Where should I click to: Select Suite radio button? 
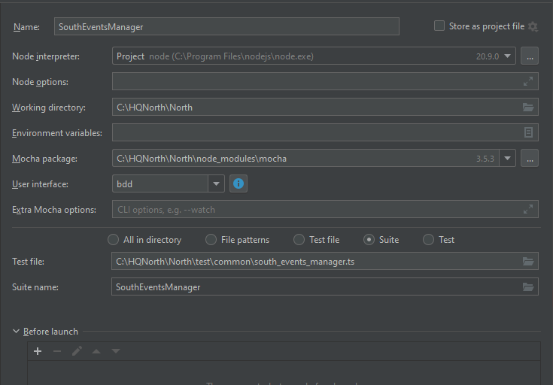(x=369, y=240)
